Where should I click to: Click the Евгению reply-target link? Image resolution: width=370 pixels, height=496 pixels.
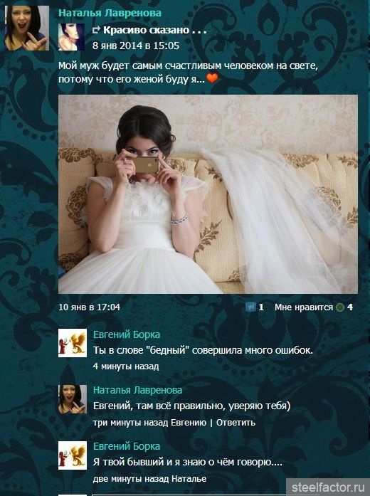(189, 423)
